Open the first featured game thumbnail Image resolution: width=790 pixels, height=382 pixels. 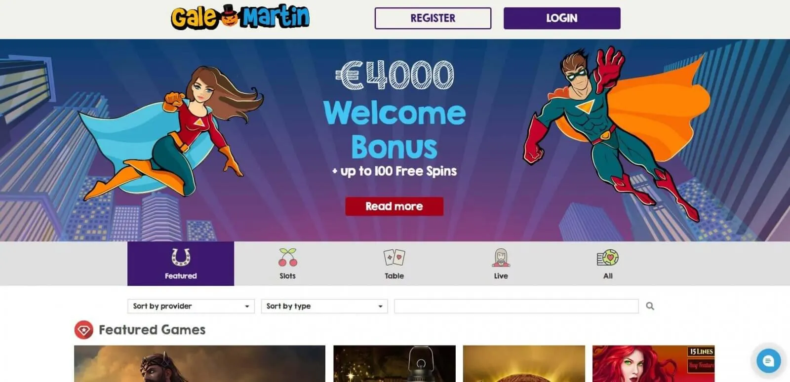pos(199,364)
